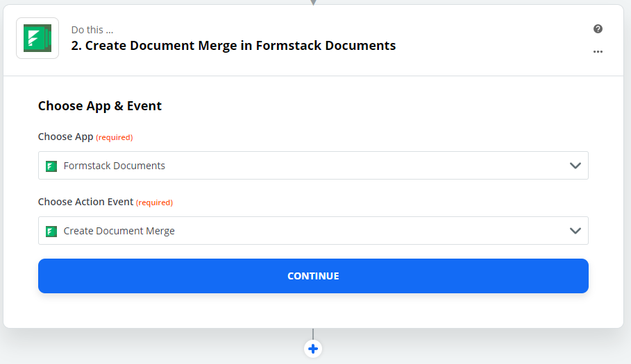Click Formstack icon inside Choose App field
This screenshot has height=364, width=631.
tap(51, 166)
